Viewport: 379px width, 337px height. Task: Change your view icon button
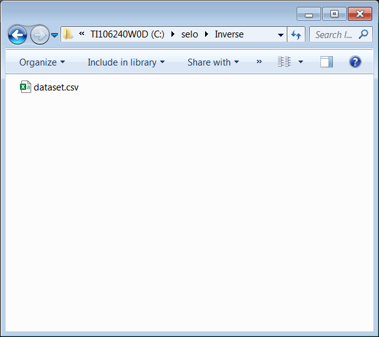[x=284, y=62]
